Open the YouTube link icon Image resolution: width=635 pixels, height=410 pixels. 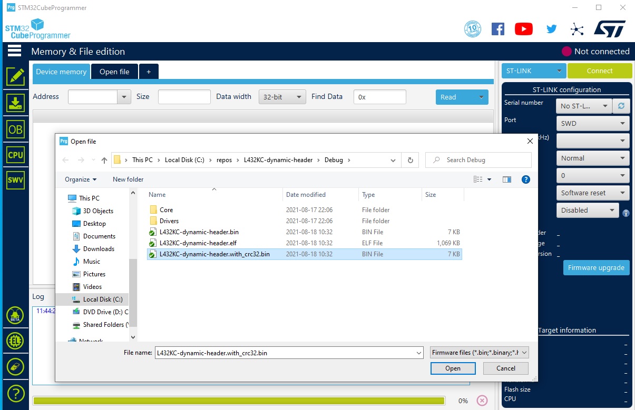pyautogui.click(x=523, y=29)
